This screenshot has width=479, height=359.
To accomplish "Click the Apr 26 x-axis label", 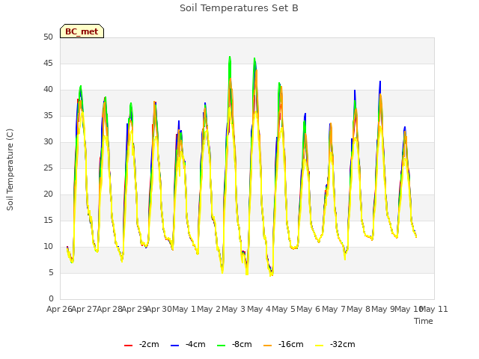I will (59, 309).
